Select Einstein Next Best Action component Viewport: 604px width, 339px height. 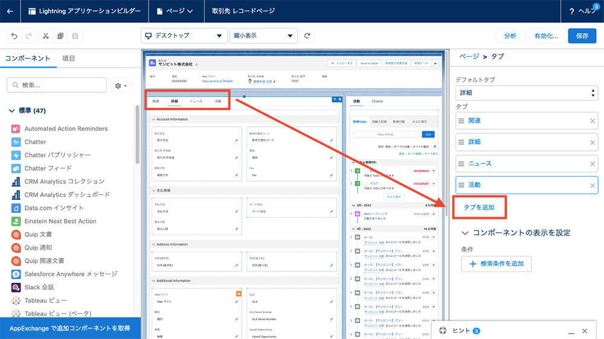click(x=60, y=221)
